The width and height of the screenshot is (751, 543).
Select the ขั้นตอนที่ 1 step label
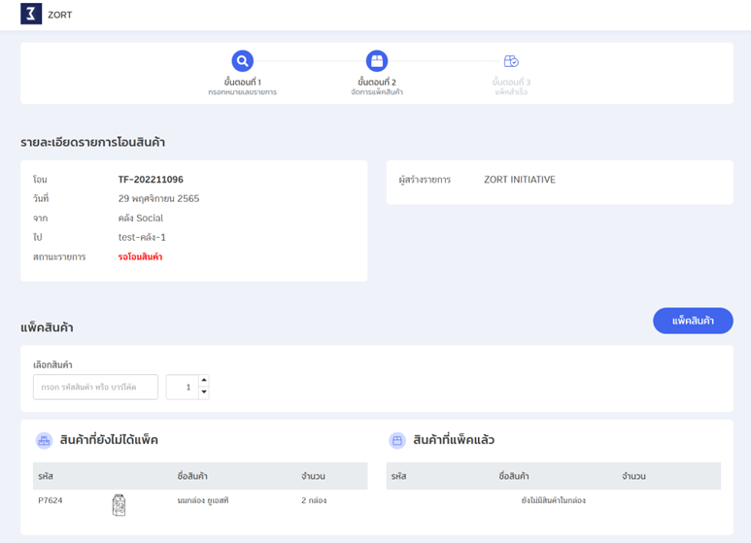tap(242, 83)
